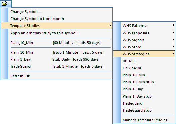
Task: Select the BB_RSI template study
Action: coord(144,61)
